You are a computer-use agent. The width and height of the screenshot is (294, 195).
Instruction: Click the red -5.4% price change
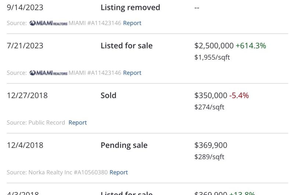239,95
